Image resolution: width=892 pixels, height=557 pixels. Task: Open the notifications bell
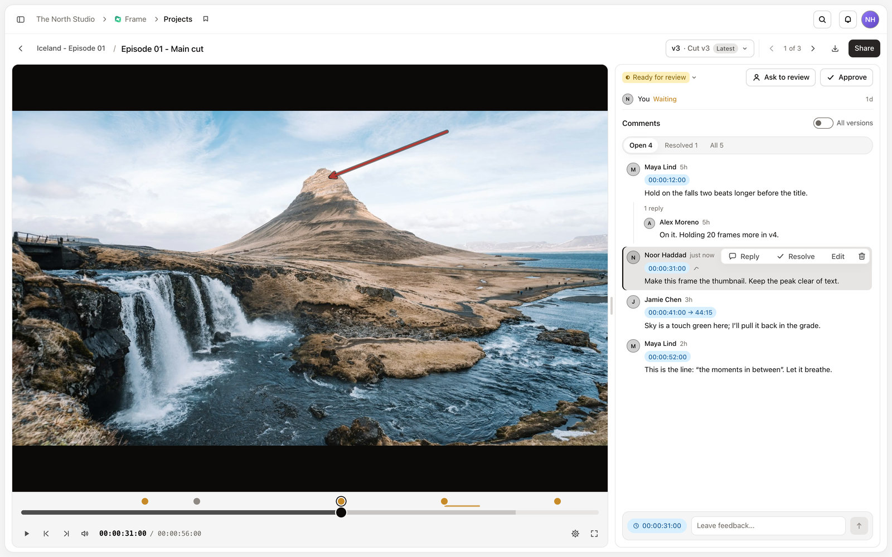coord(848,19)
